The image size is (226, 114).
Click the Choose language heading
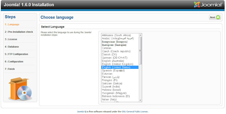(x=57, y=17)
